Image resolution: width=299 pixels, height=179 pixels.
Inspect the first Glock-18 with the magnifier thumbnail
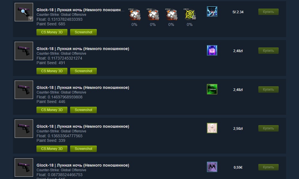tap(24, 12)
